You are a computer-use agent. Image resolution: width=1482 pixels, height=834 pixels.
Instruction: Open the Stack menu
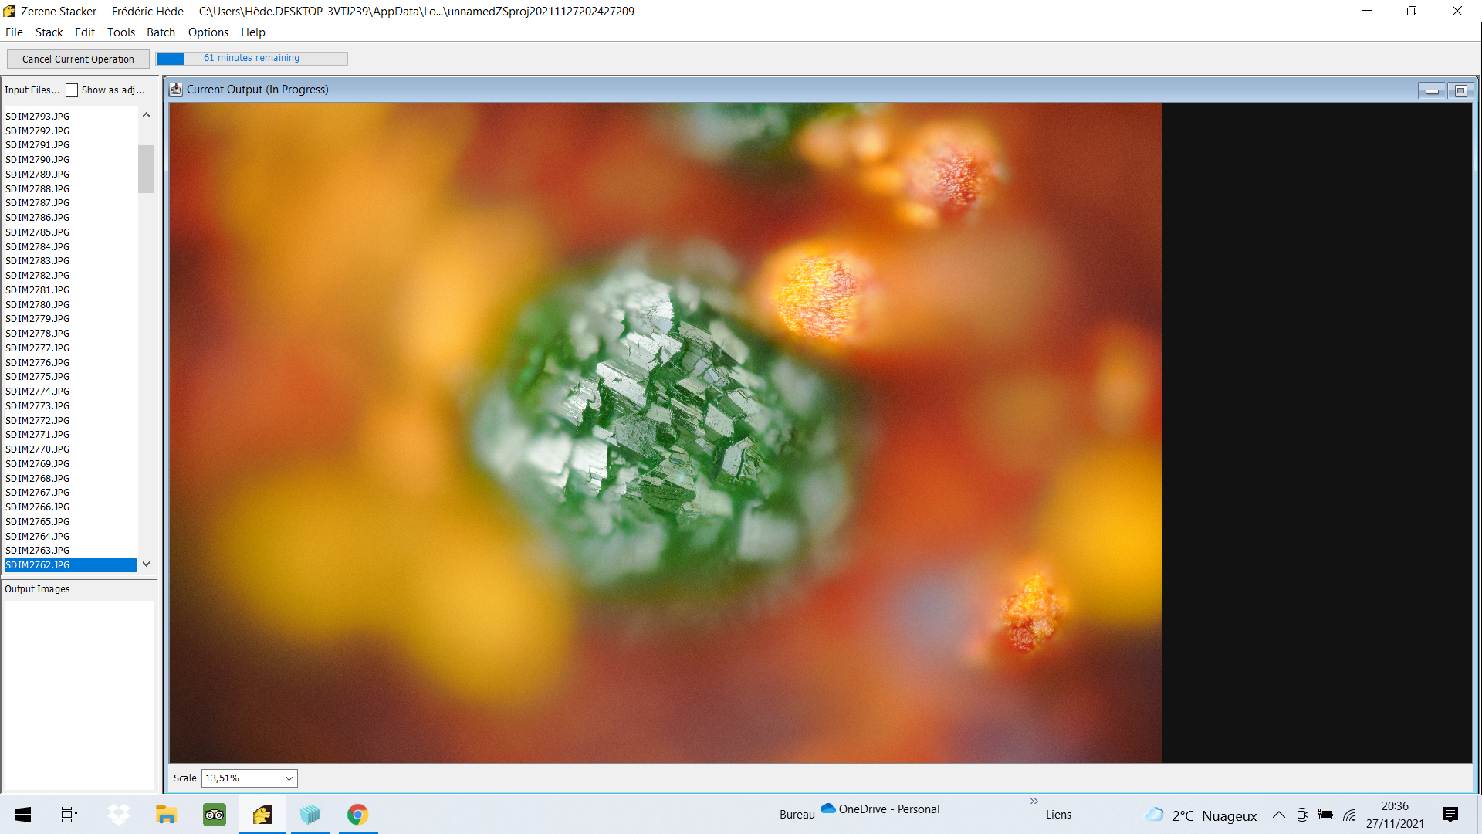49,32
